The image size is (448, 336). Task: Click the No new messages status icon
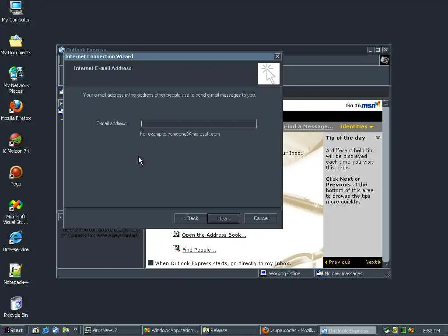(320, 273)
